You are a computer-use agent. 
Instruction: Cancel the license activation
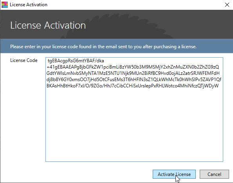[x=214, y=174]
